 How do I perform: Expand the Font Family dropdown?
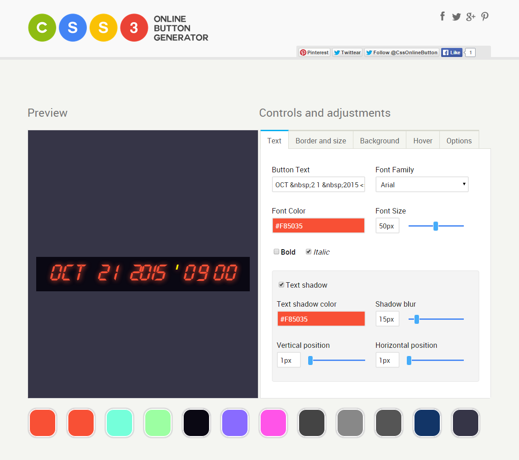tap(422, 185)
